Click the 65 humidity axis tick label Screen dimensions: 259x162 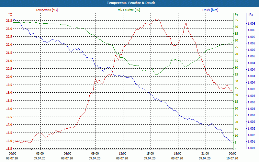(x=236, y=61)
